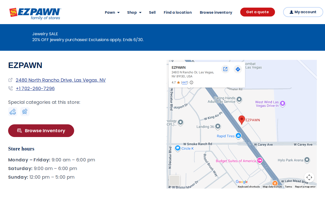This screenshot has width=325, height=203.
Task: Select the Budget Suites of America marker
Action: point(259,161)
